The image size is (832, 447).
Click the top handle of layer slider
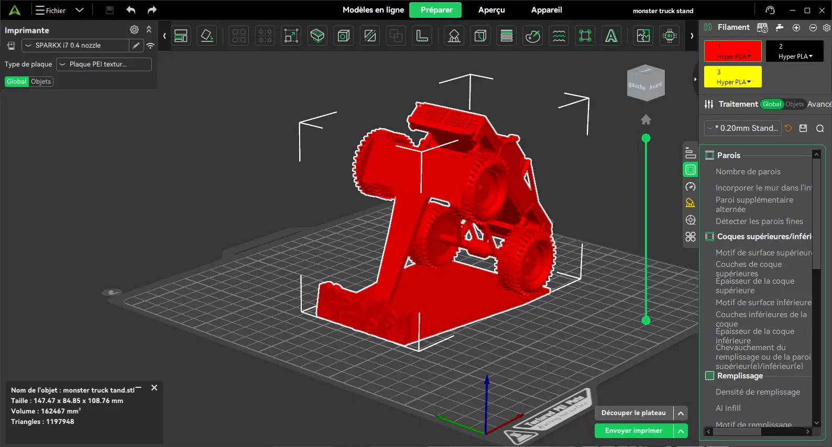pos(646,138)
